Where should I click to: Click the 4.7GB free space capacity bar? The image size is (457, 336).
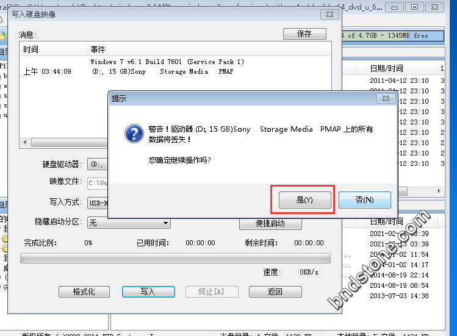click(x=393, y=36)
